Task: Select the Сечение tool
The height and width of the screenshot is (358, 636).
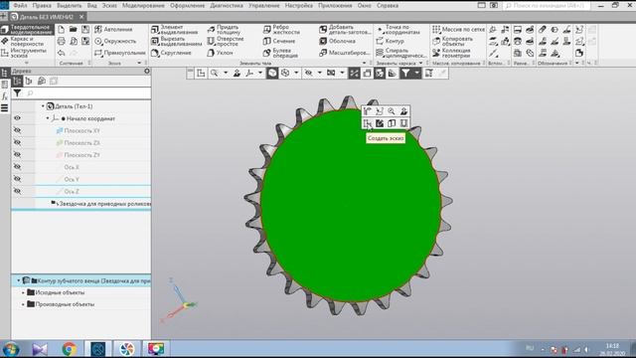Action: tap(279, 41)
